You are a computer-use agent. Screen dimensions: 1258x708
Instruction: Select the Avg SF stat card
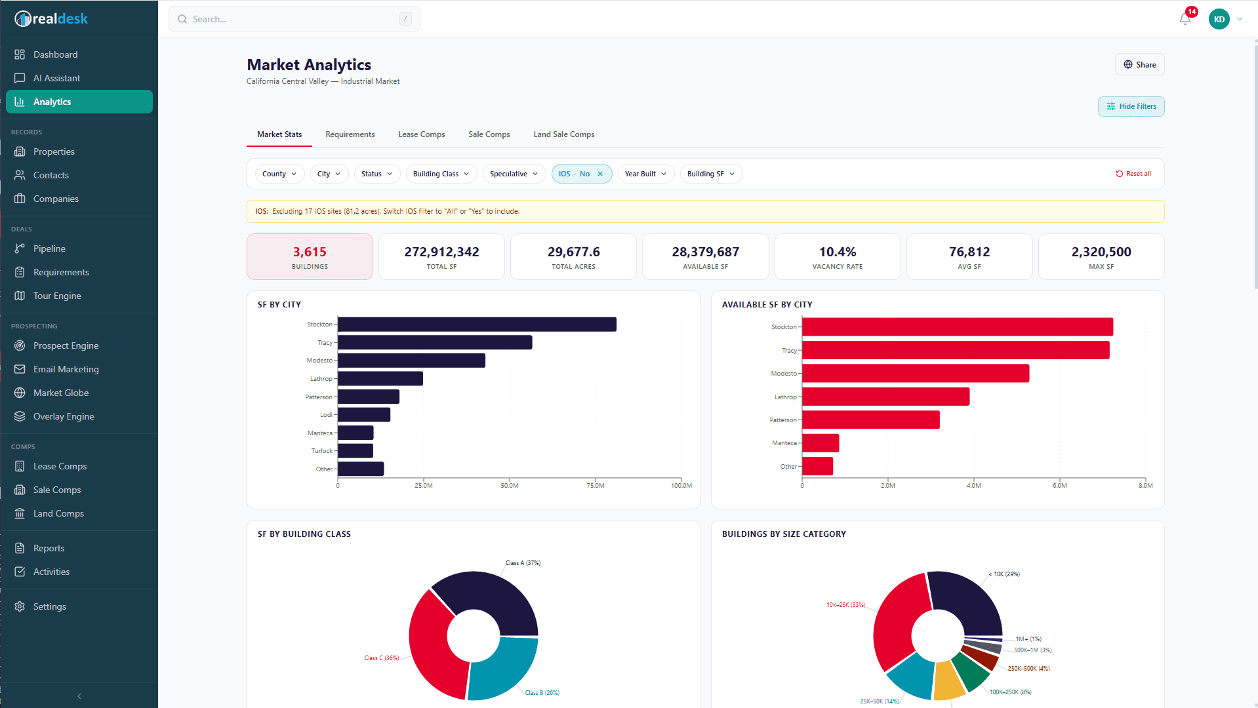pyautogui.click(x=969, y=257)
